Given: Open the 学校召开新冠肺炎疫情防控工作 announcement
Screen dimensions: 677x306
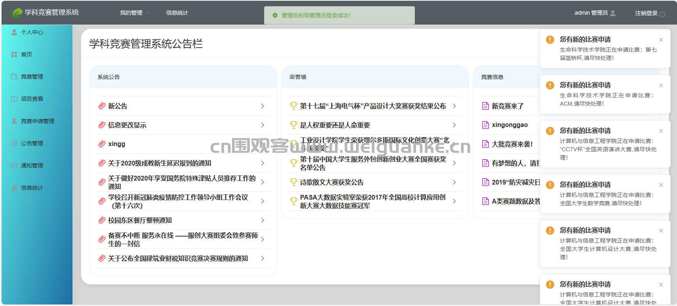Looking at the screenshot, I should [x=183, y=201].
